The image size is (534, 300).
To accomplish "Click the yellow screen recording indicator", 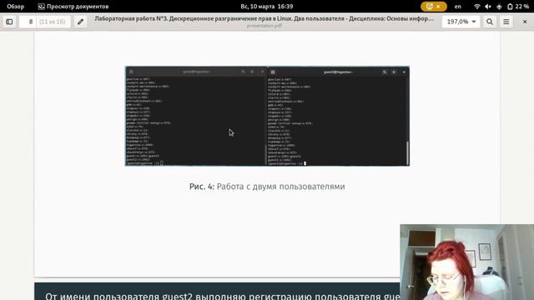I will (x=434, y=7).
